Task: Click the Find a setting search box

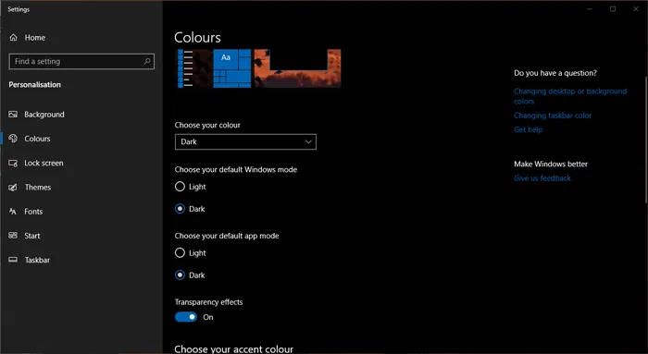Action: (81, 61)
